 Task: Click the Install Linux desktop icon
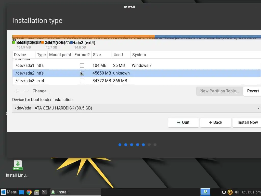(17, 168)
